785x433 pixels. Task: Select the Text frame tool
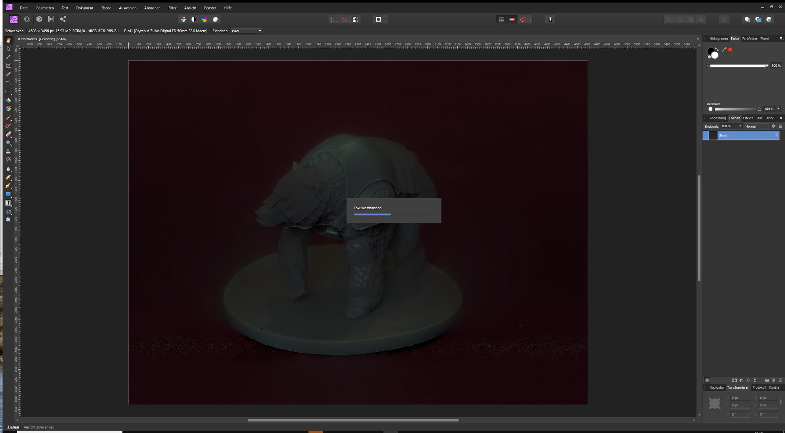(x=8, y=203)
